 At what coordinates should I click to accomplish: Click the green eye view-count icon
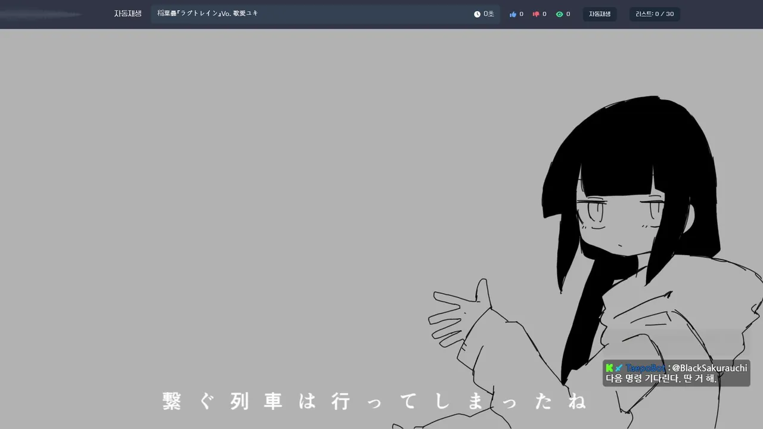pos(559,14)
